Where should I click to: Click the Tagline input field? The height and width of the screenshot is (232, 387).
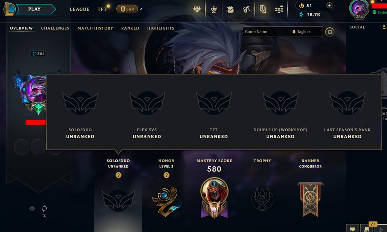(x=307, y=32)
